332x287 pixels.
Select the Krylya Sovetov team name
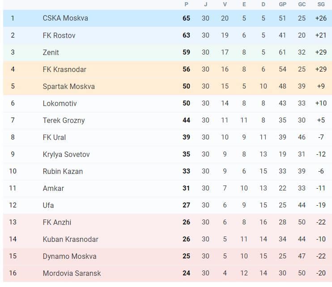[66, 154]
